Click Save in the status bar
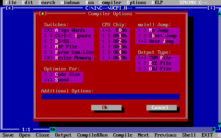Viewport: 221px width, 138px height. click(x=8, y=135)
